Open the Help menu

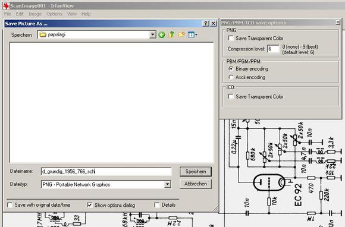[x=86, y=14]
